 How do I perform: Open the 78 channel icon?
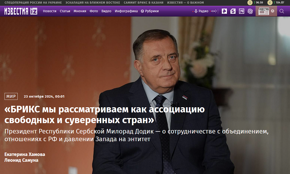(x=242, y=11)
